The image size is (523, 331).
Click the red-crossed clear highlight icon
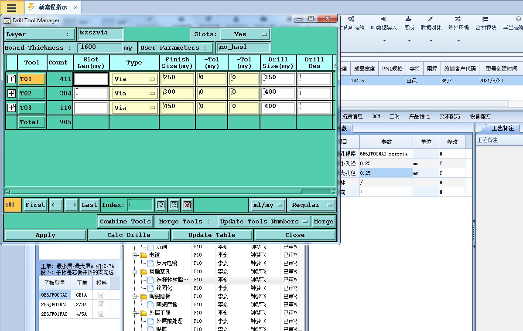187,205
